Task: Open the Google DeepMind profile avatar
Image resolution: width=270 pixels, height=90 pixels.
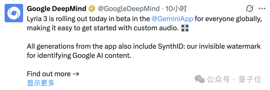Action: (14, 13)
